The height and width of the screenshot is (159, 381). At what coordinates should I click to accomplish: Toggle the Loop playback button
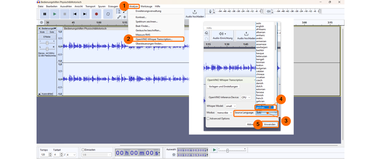[108, 14]
